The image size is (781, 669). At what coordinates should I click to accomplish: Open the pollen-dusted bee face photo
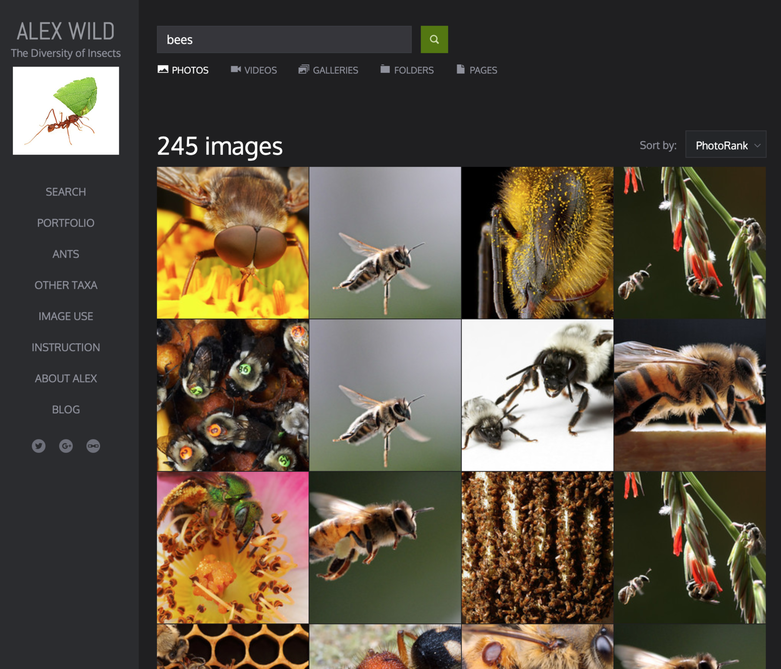tap(537, 243)
